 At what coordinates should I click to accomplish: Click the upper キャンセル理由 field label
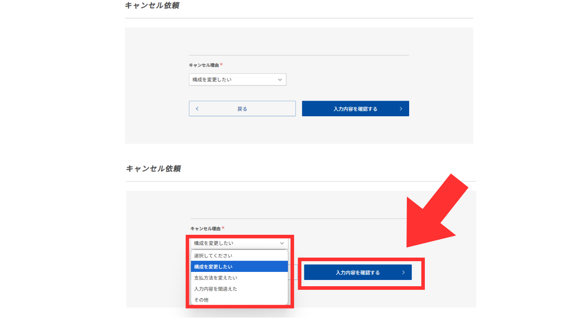click(204, 65)
